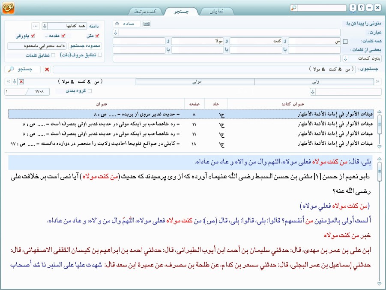Click the عنوان کتاب column header
The image size is (386, 290).
[293, 104]
